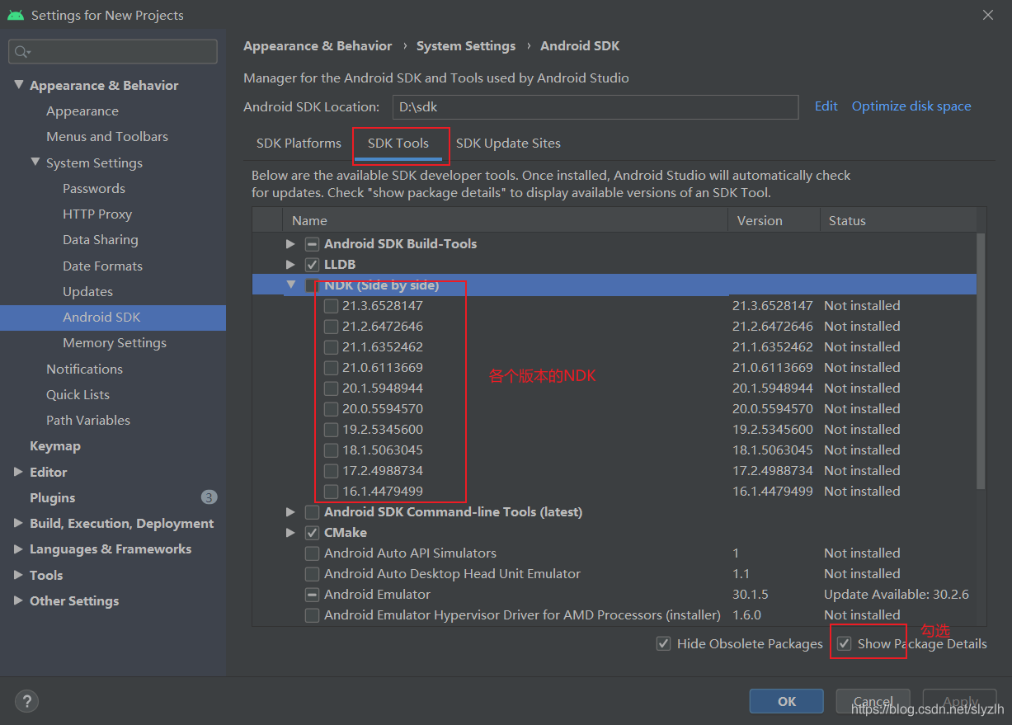Click the Android Studio logo in title bar
1012x725 pixels.
click(15, 15)
